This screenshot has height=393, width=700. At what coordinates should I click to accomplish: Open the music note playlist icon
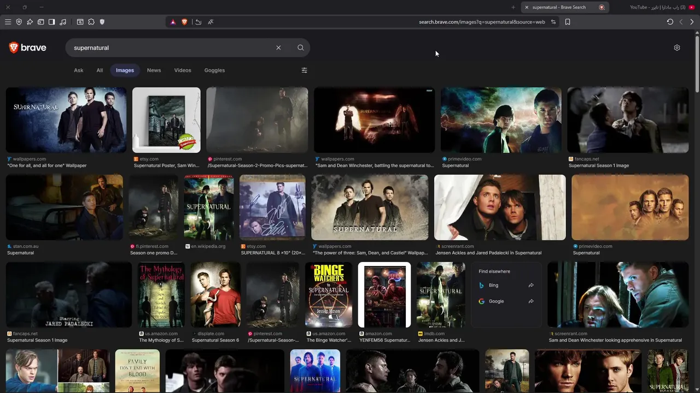(63, 22)
